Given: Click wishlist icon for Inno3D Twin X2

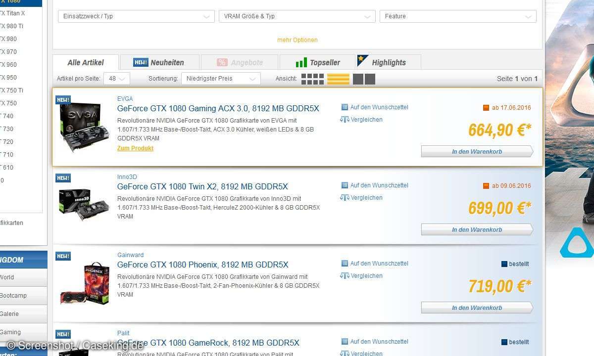Looking at the screenshot, I should [345, 185].
